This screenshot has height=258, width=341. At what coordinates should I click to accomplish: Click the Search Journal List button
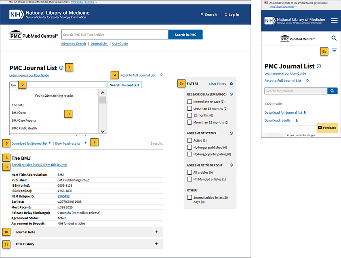tap(124, 85)
